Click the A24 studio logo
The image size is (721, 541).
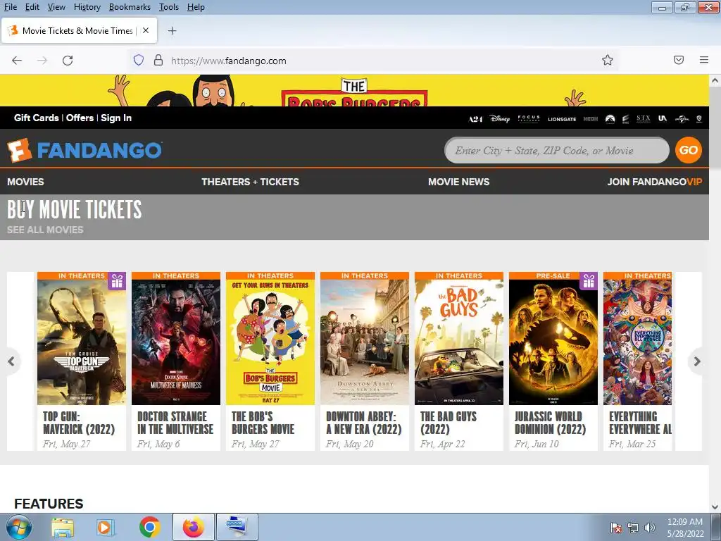click(x=475, y=119)
